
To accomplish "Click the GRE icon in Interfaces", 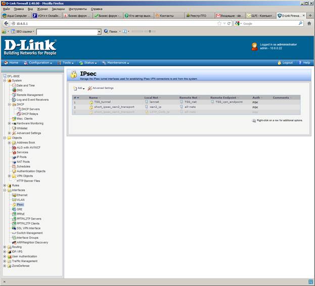I will (14, 209).
